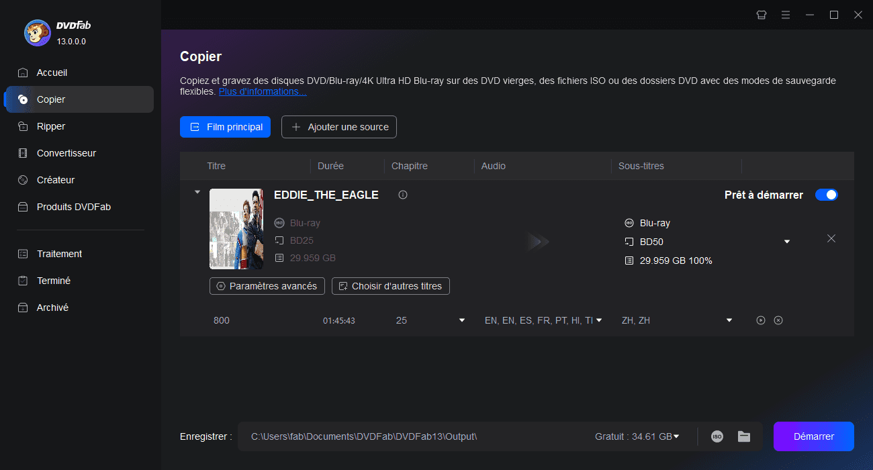Start copying with the Démarrer button

click(x=814, y=436)
